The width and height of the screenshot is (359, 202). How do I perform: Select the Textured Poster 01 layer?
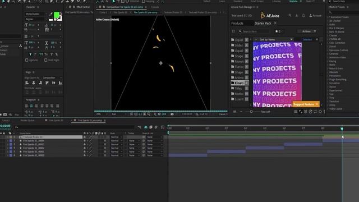tap(50, 137)
